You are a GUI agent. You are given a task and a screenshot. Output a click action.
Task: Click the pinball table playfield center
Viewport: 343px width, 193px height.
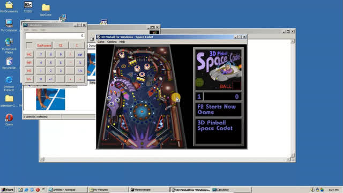click(x=141, y=97)
